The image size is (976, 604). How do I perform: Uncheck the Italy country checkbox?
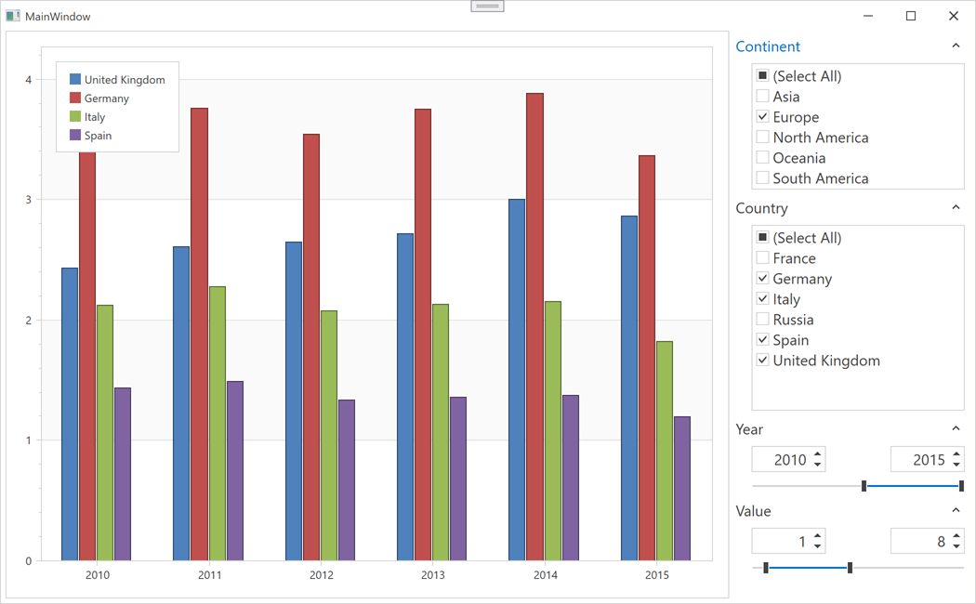[x=762, y=298]
